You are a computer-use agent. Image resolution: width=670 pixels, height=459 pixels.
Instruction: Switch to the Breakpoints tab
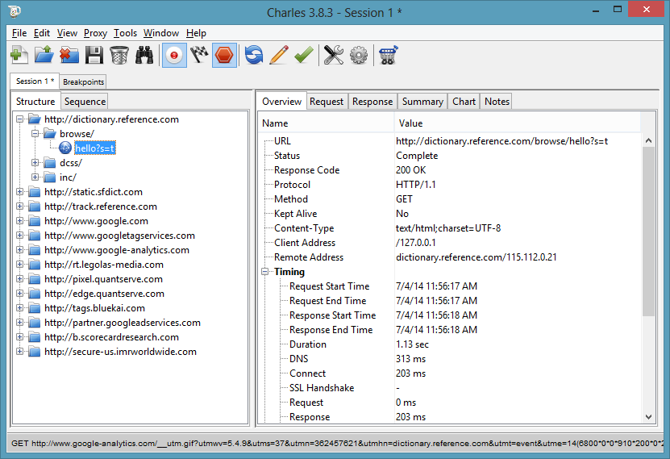pyautogui.click(x=83, y=81)
